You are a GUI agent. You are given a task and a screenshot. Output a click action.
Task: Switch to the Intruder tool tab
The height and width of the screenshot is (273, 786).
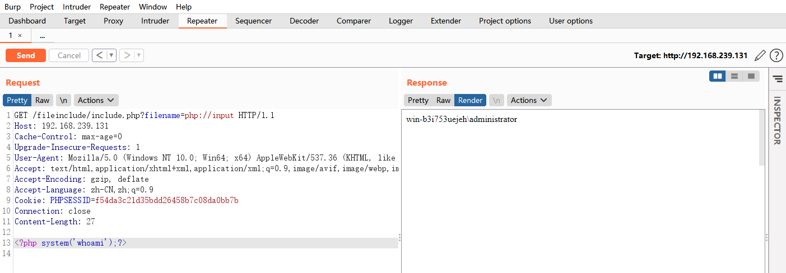[155, 21]
